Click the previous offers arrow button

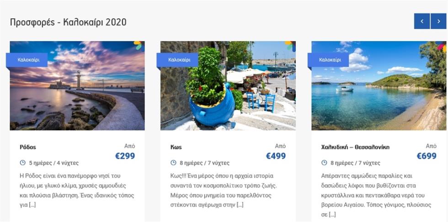point(421,21)
